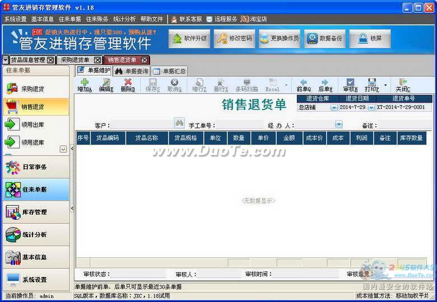The image size is (437, 302).
Task: Open the 系统设置 menu
Action: (x=15, y=19)
